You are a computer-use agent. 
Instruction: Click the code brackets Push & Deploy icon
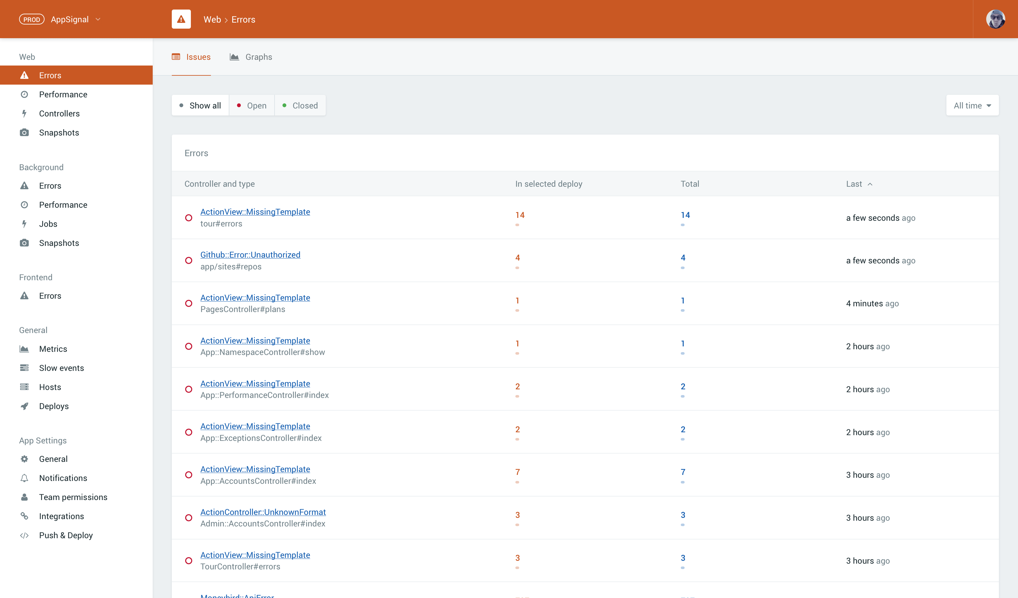(24, 535)
